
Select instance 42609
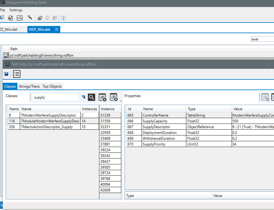[110, 190]
